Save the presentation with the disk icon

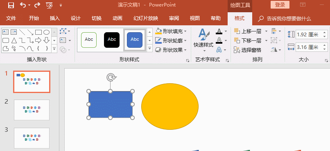point(11,5)
